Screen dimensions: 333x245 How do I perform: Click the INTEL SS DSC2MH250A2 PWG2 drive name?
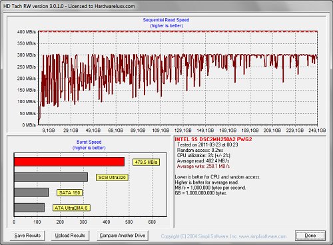click(x=213, y=139)
